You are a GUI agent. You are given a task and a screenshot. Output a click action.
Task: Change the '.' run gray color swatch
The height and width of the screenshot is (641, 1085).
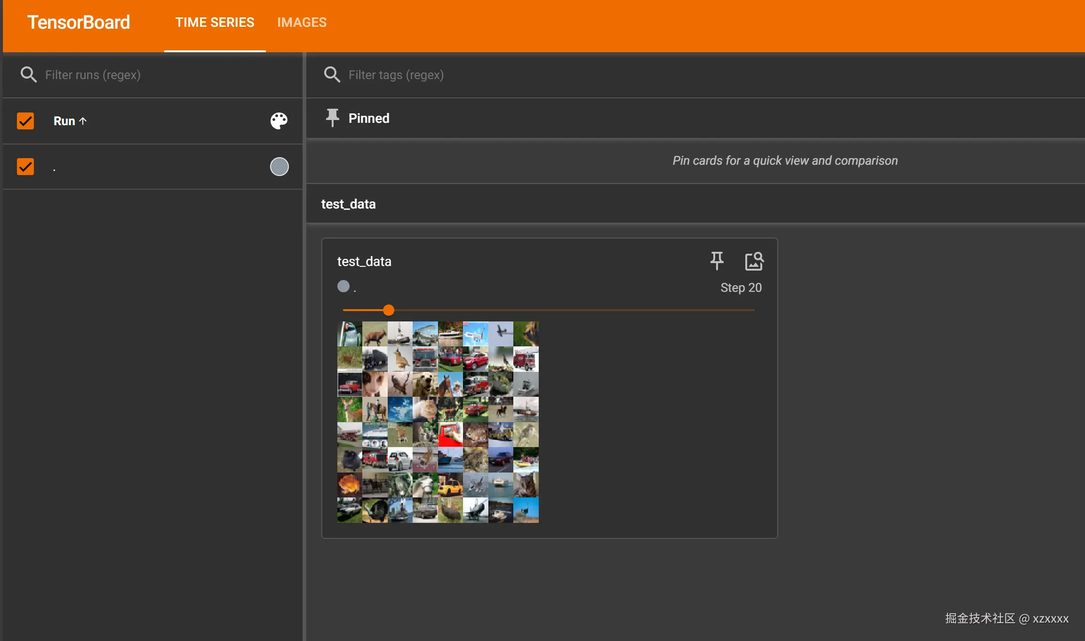[x=279, y=167]
